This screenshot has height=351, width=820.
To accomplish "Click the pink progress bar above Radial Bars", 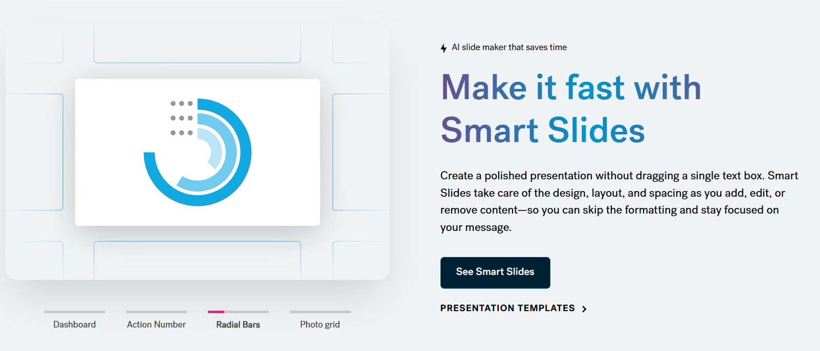I will [216, 312].
